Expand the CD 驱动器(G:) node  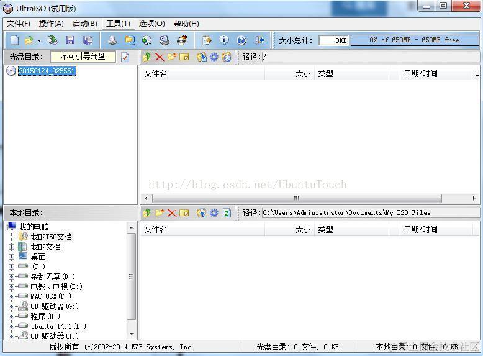[11, 306]
